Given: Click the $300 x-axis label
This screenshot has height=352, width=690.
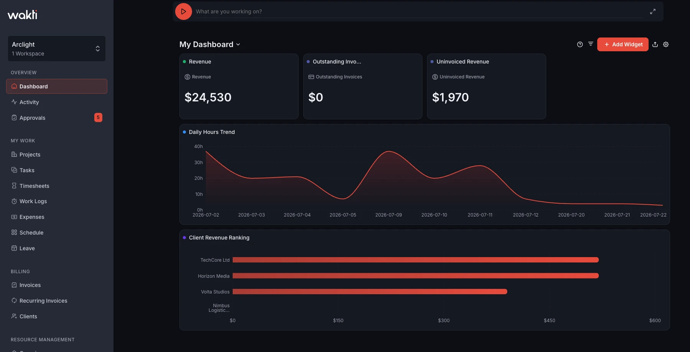Looking at the screenshot, I should (444, 321).
